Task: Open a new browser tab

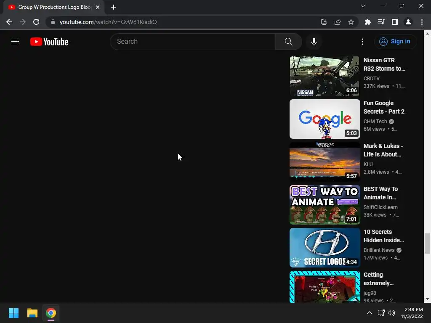Action: (114, 7)
